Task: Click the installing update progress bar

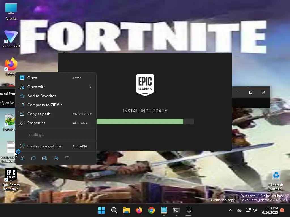Action: (145, 121)
